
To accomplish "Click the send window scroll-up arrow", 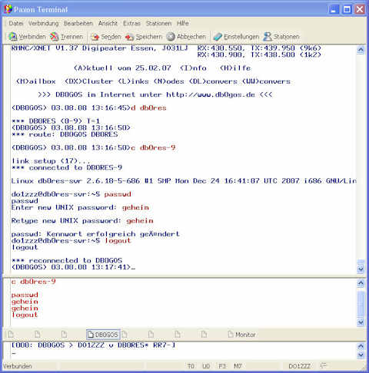I will (361, 283).
